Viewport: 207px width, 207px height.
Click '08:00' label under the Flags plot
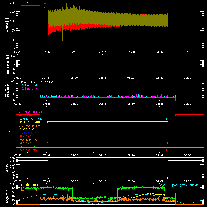point(75,156)
